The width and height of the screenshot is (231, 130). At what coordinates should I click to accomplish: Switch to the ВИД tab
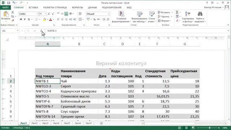pos(129,7)
